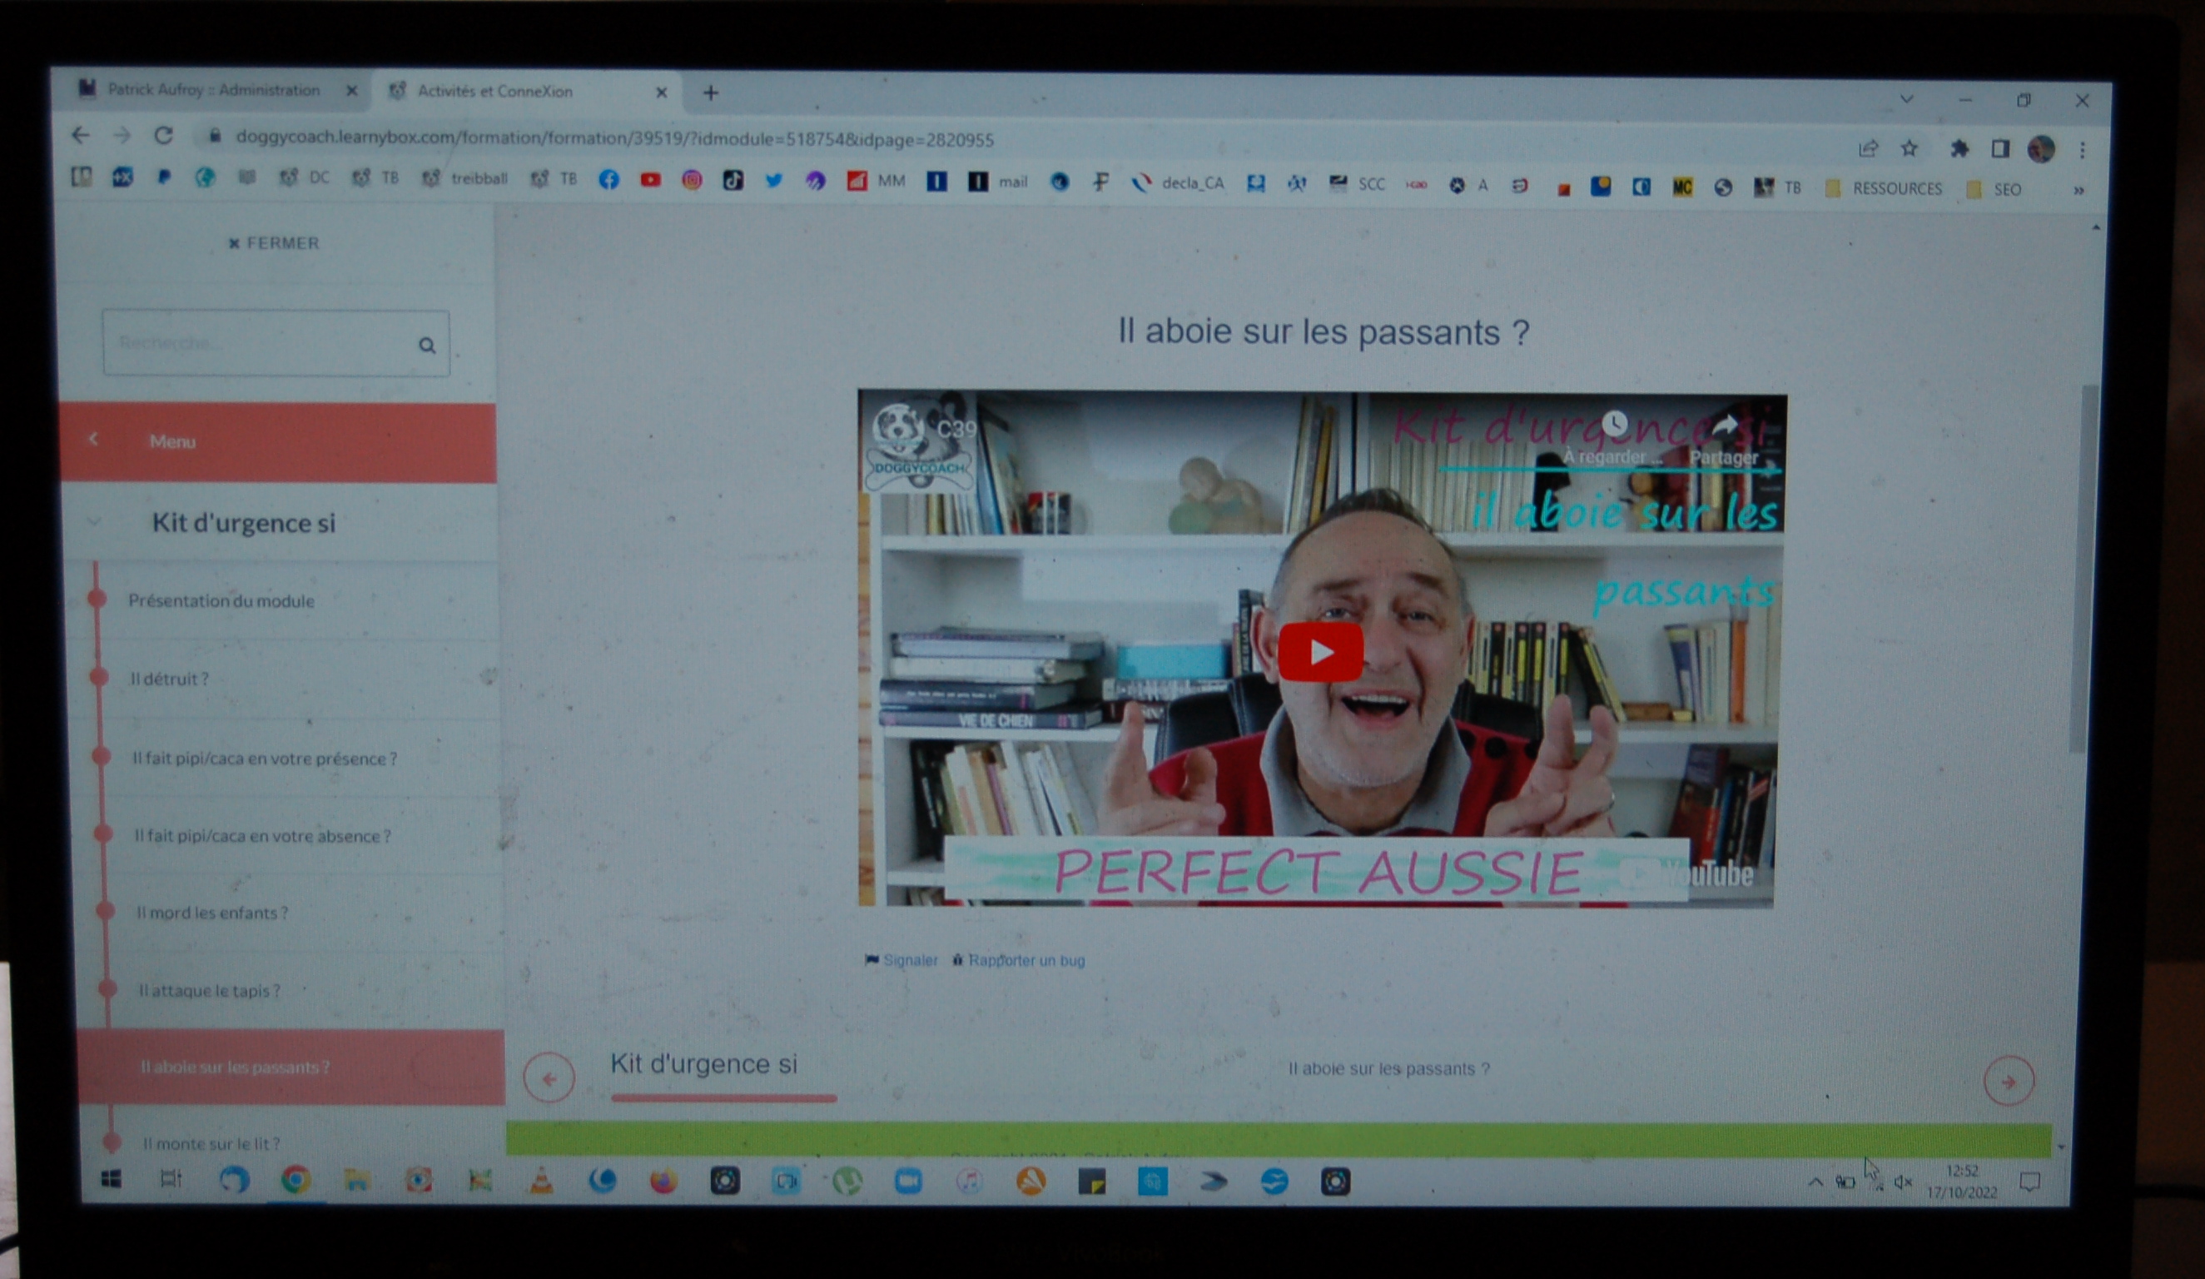Open the DC bookmark

click(304, 177)
